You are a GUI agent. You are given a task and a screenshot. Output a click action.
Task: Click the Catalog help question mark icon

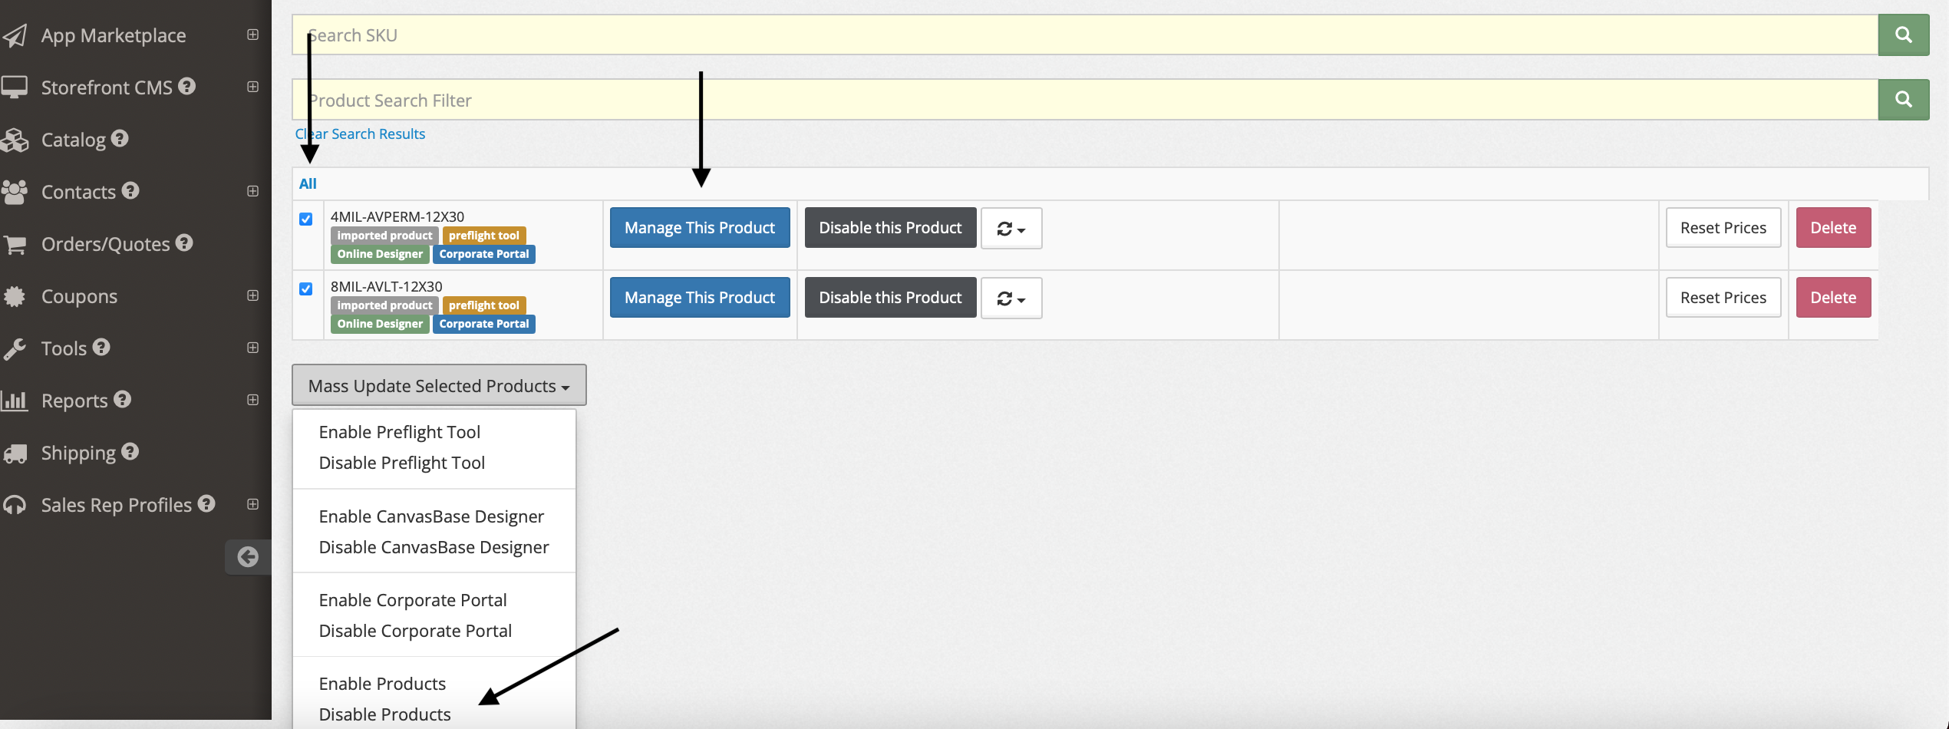tap(120, 138)
